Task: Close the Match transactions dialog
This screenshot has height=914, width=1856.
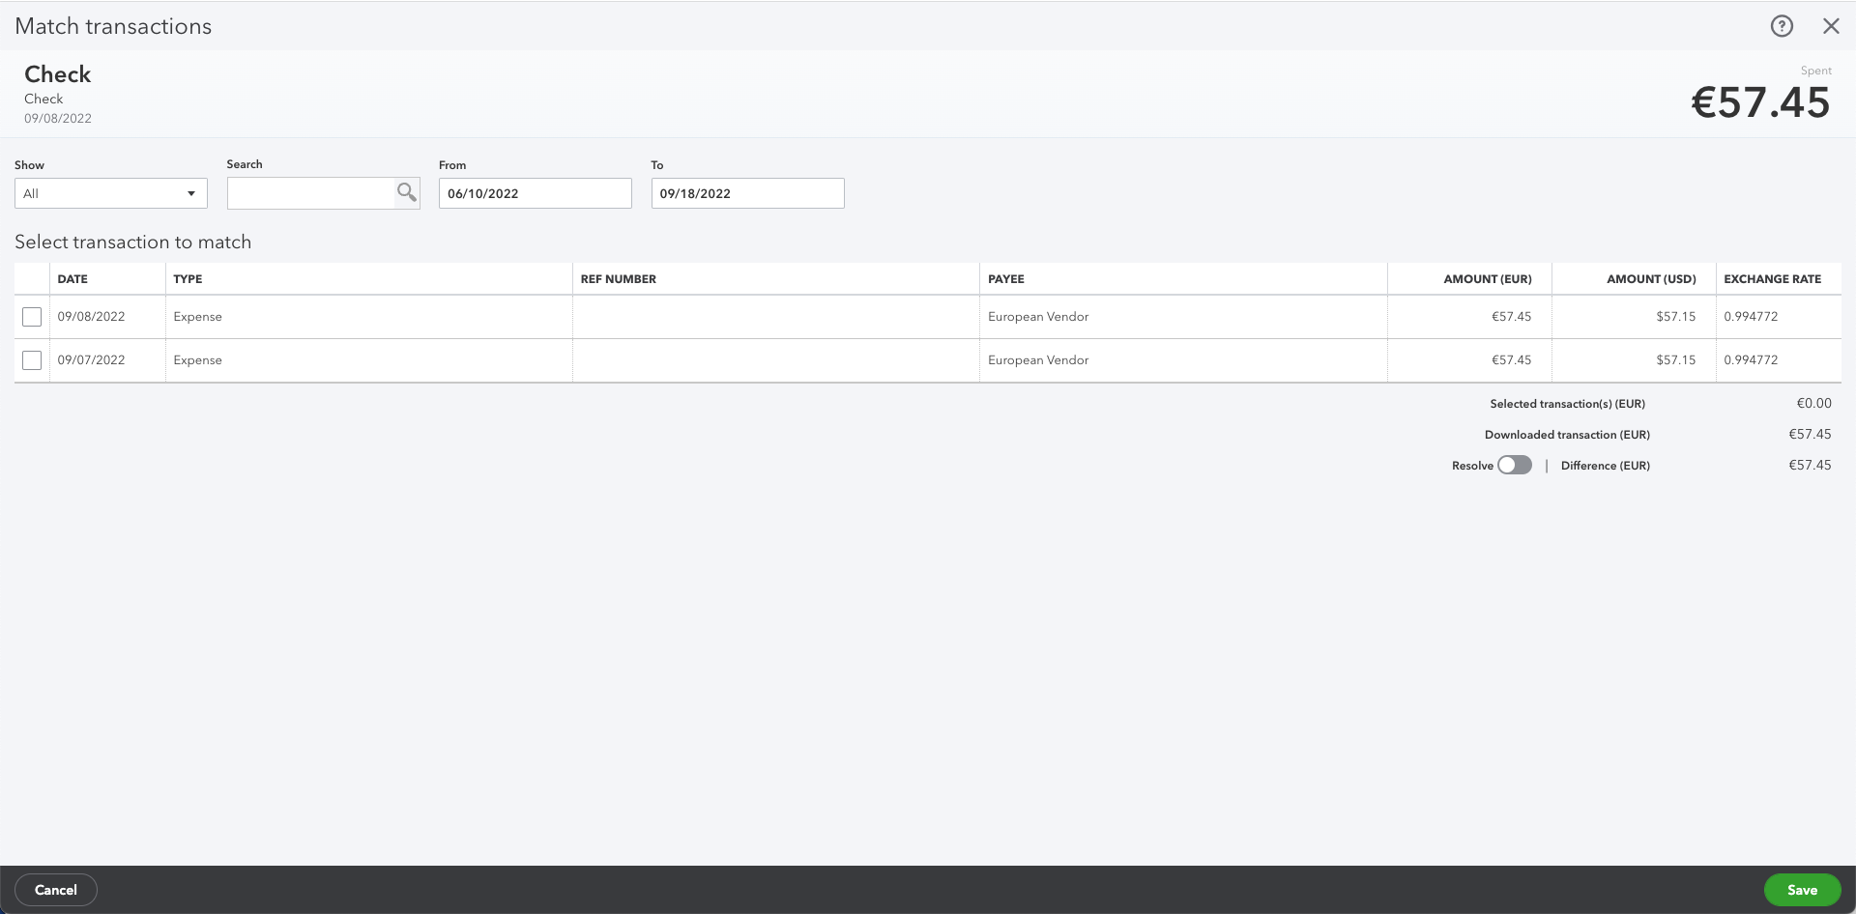Action: tap(1831, 26)
